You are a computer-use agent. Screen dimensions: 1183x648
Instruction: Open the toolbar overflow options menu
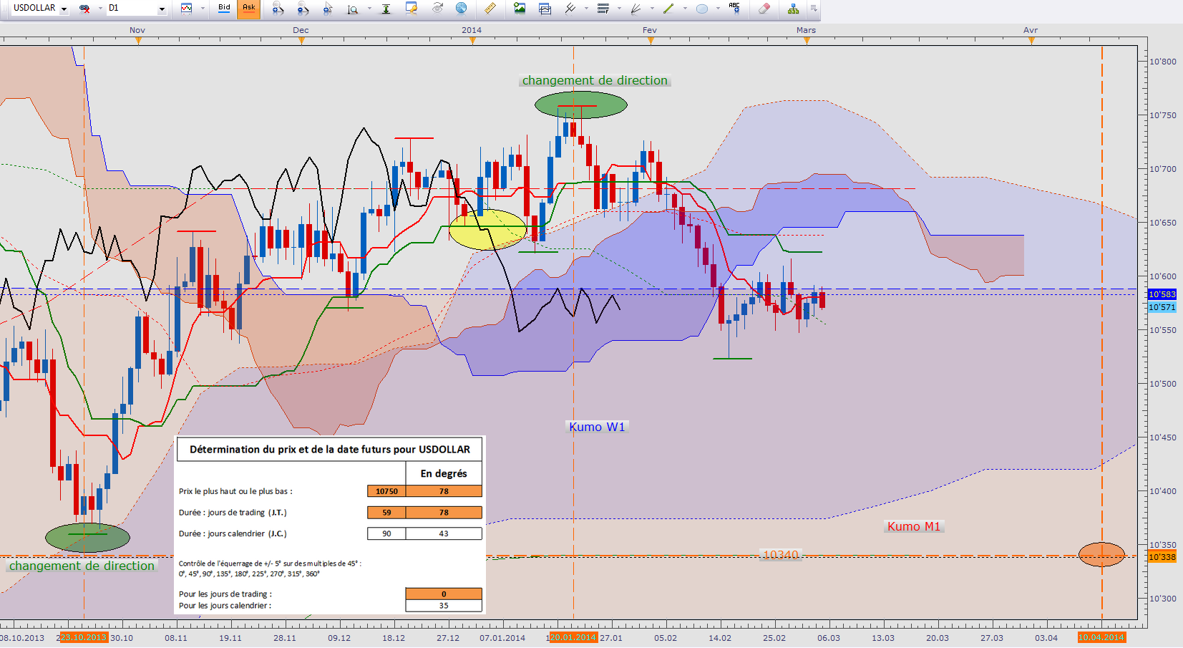pyautogui.click(x=814, y=9)
